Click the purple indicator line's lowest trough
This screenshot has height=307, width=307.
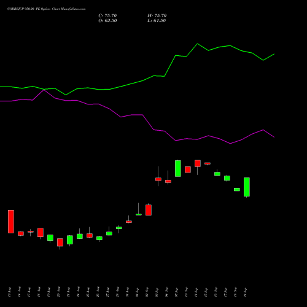[230, 144]
